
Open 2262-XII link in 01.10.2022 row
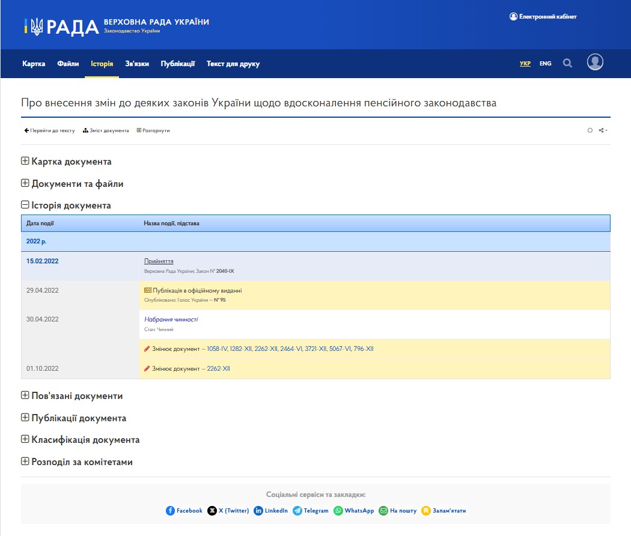pyautogui.click(x=219, y=368)
